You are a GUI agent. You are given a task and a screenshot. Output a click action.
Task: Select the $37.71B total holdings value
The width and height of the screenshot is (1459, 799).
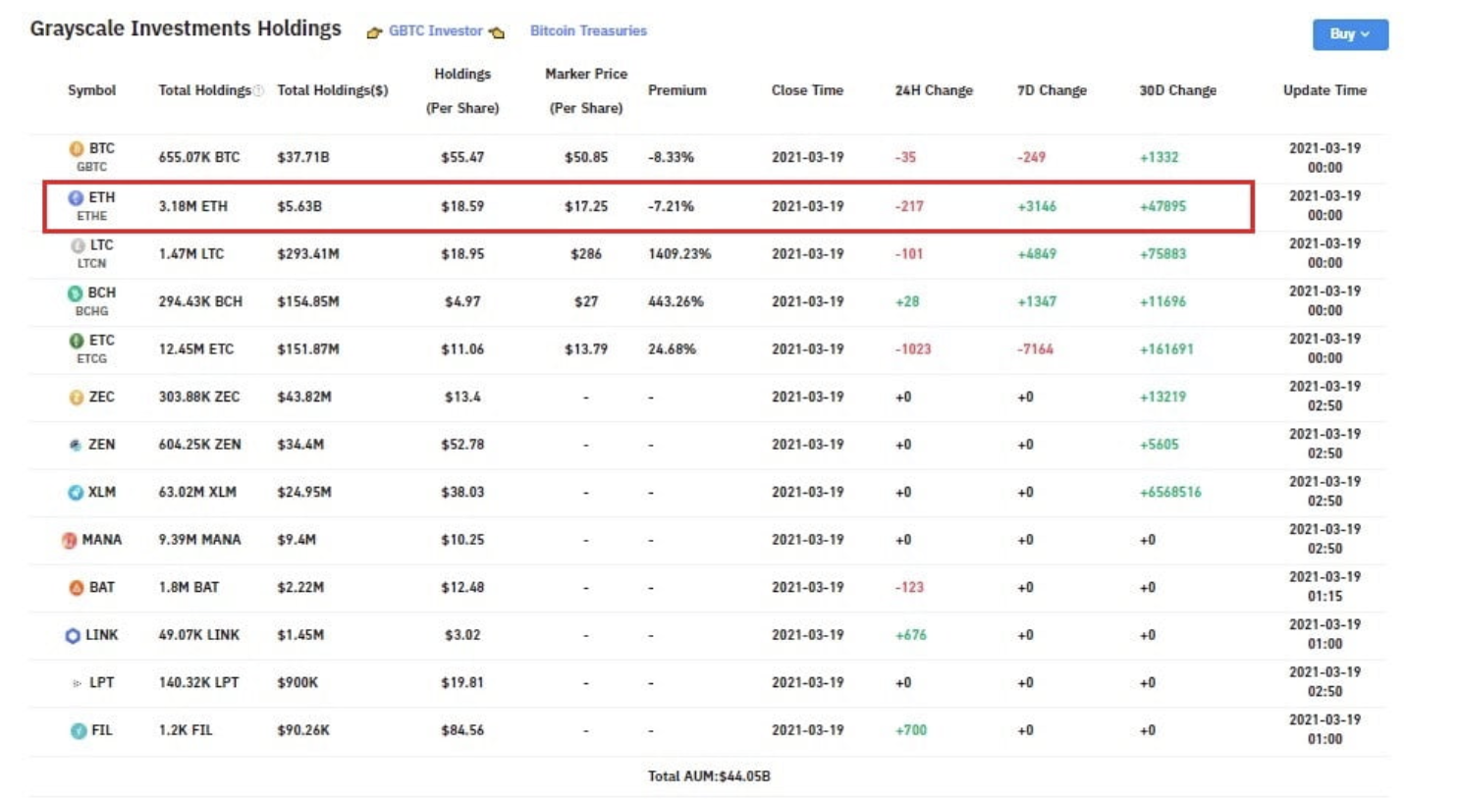(x=302, y=157)
